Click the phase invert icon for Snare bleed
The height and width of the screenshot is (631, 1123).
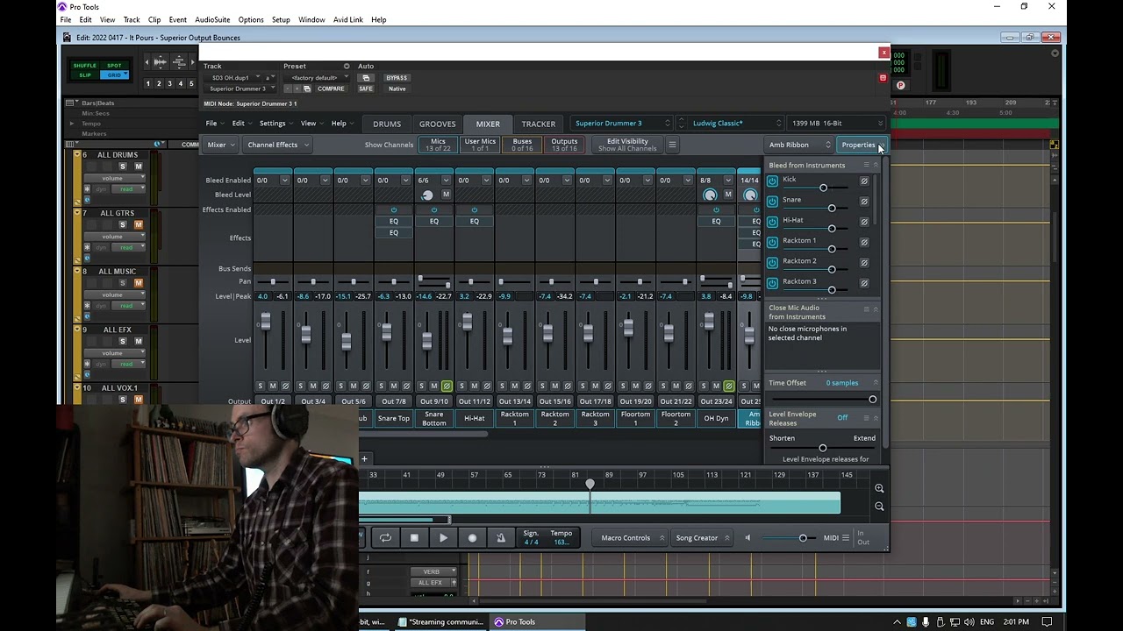tap(864, 201)
